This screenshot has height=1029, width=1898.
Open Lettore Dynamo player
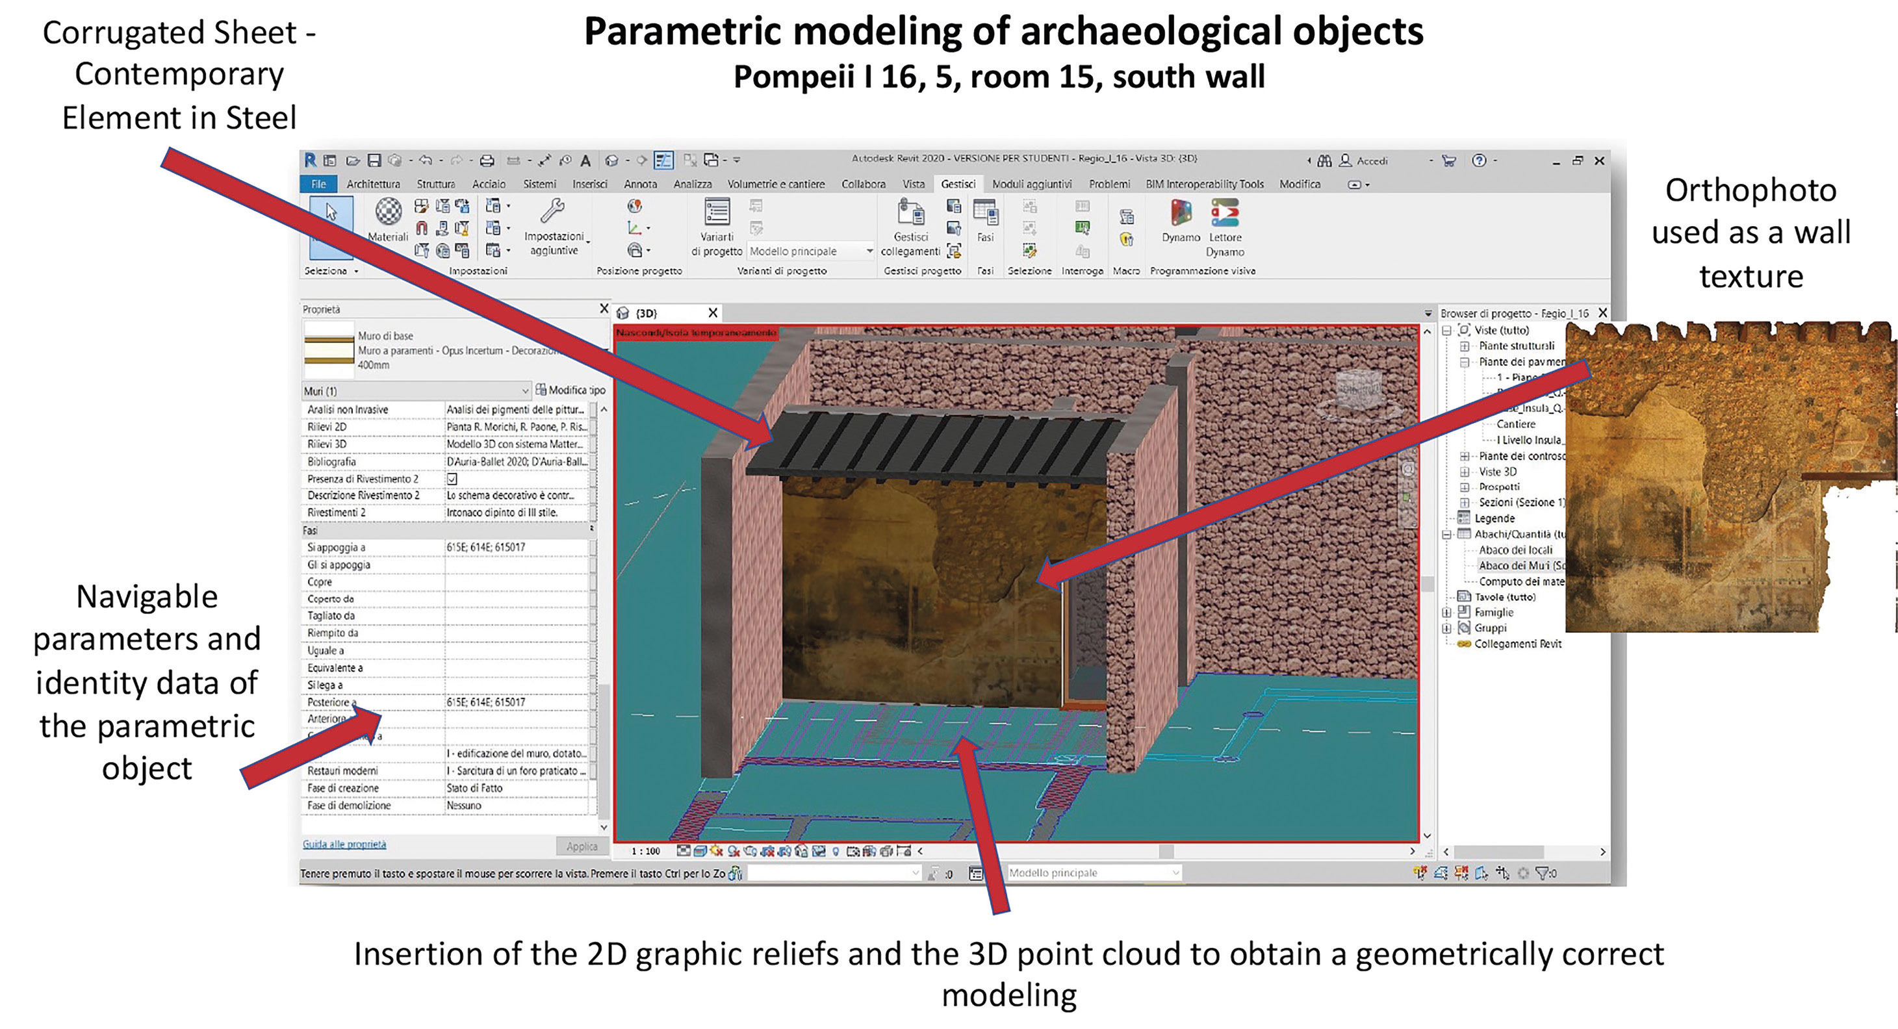point(1225,227)
